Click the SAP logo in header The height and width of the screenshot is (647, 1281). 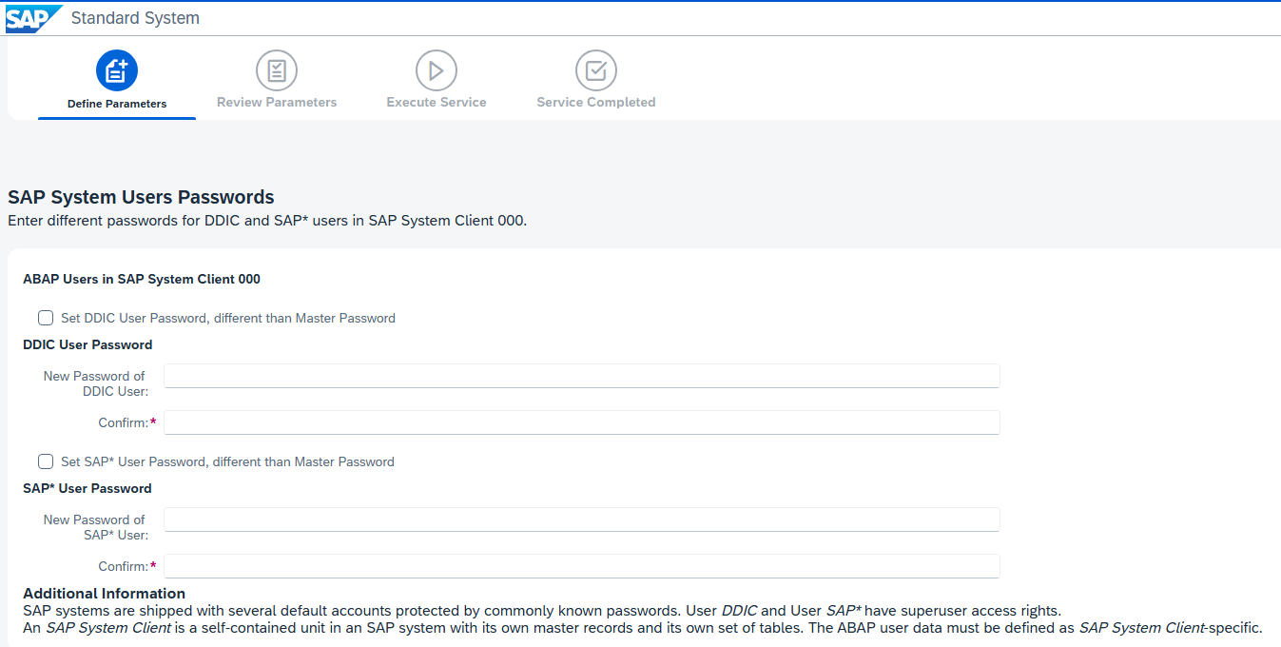33,18
